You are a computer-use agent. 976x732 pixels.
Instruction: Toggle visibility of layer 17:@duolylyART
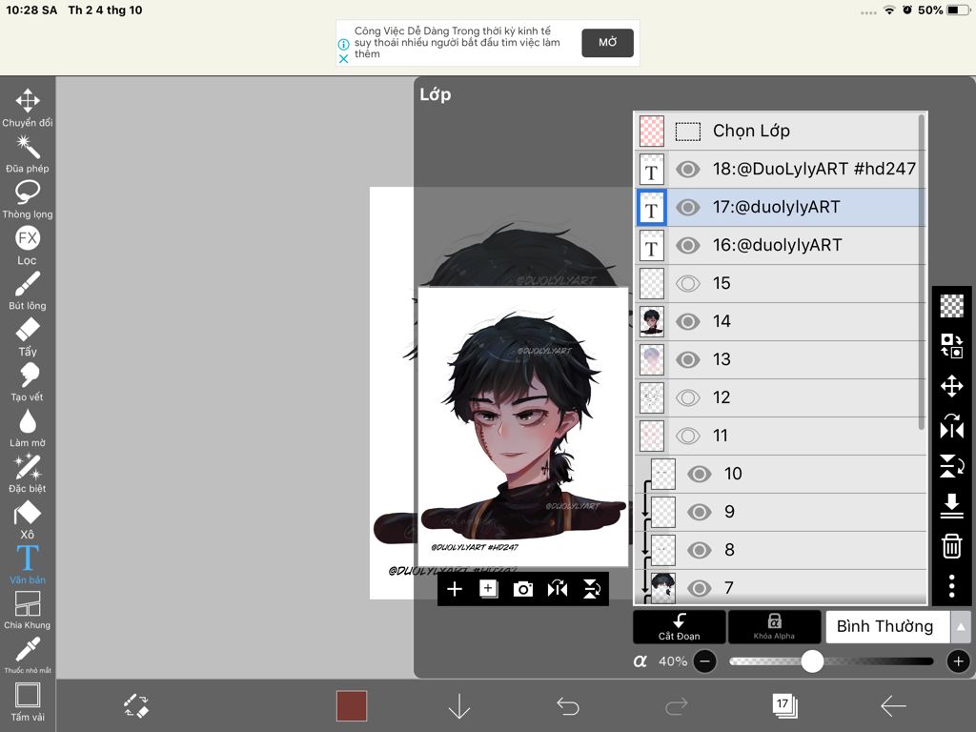(x=688, y=207)
